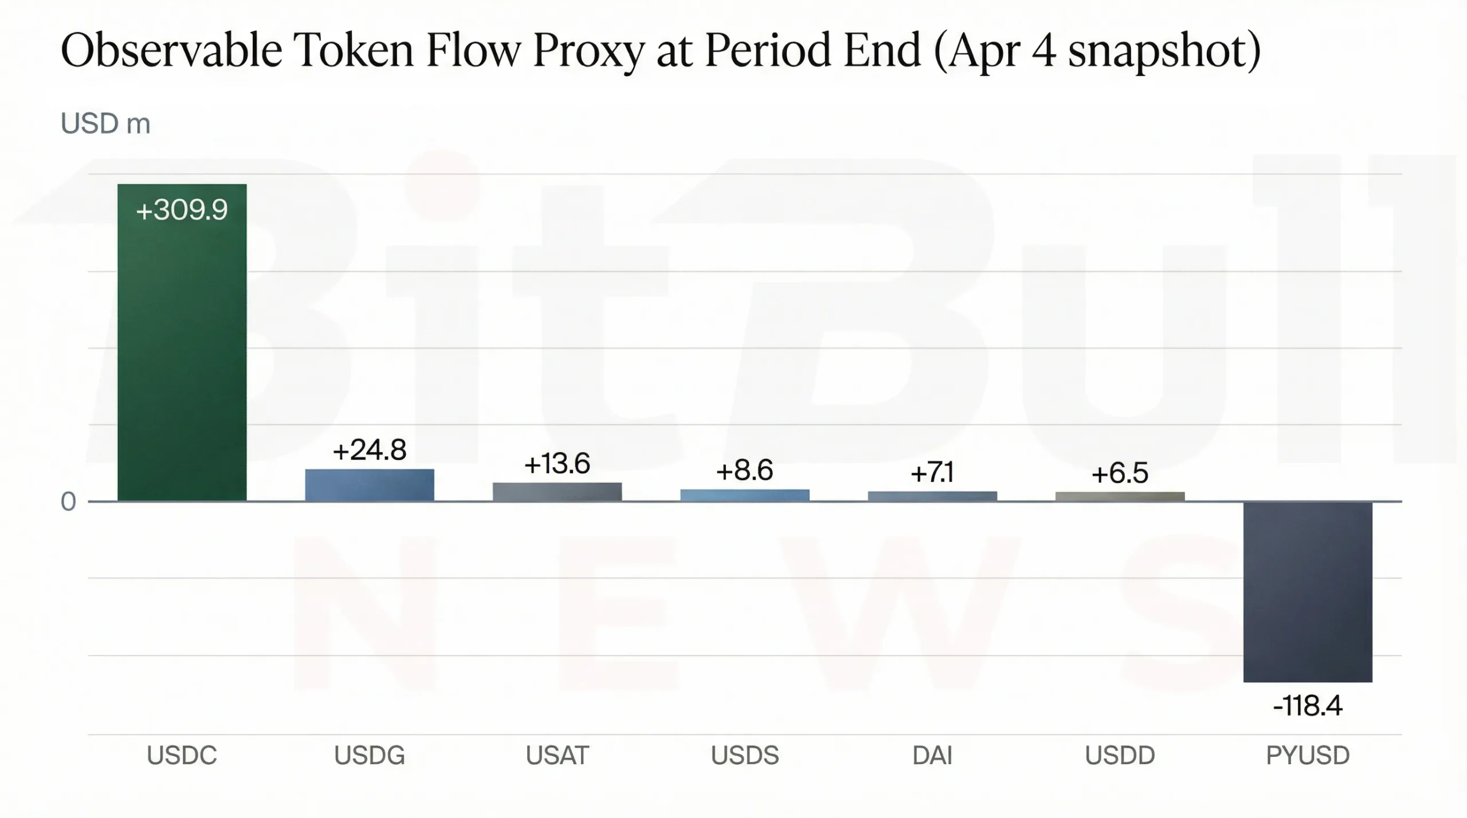Image resolution: width=1467 pixels, height=818 pixels.
Task: Select the +13.6 value label
Action: click(x=557, y=464)
